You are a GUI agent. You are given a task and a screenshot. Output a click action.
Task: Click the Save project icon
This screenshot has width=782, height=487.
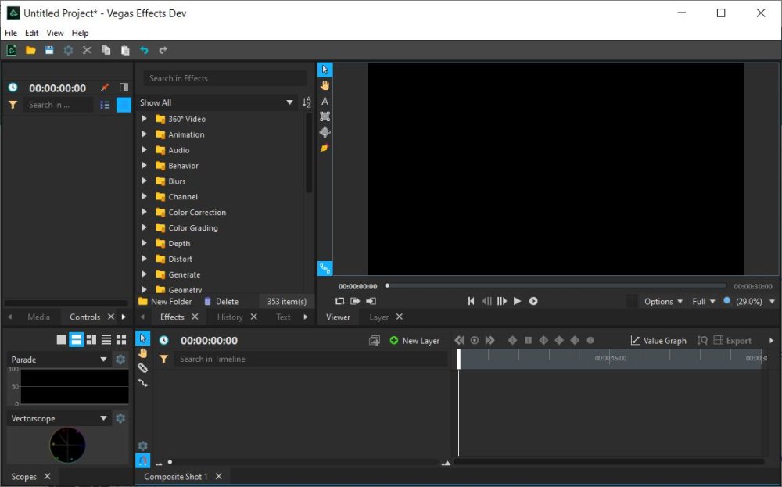(x=49, y=50)
